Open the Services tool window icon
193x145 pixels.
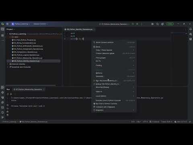coord(2,102)
